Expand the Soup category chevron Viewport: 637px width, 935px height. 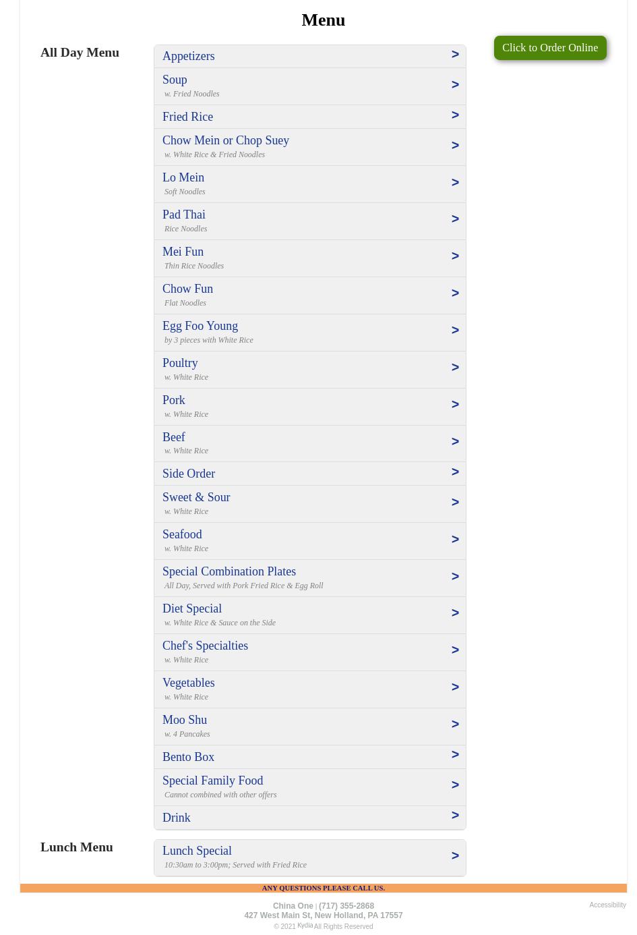click(x=455, y=85)
